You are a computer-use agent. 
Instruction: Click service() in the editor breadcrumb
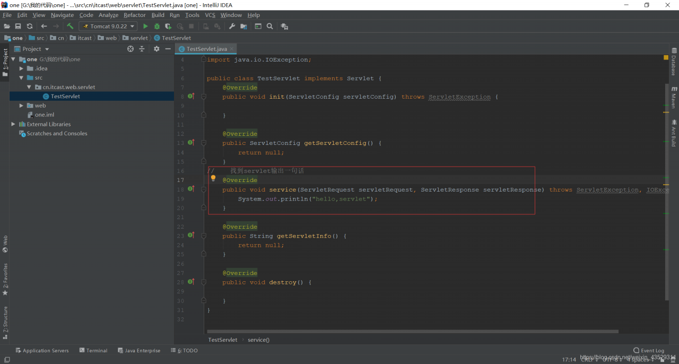[x=258, y=340]
